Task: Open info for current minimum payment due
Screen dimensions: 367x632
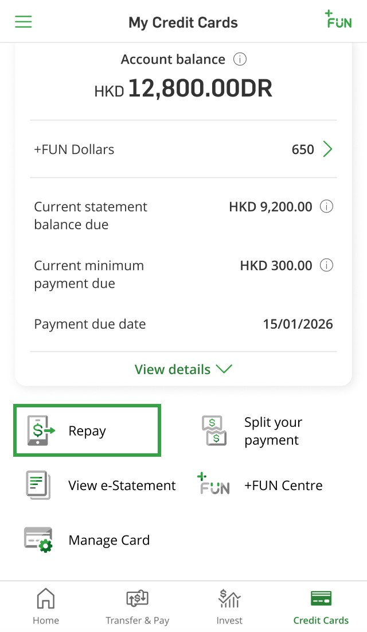Action: [326, 265]
